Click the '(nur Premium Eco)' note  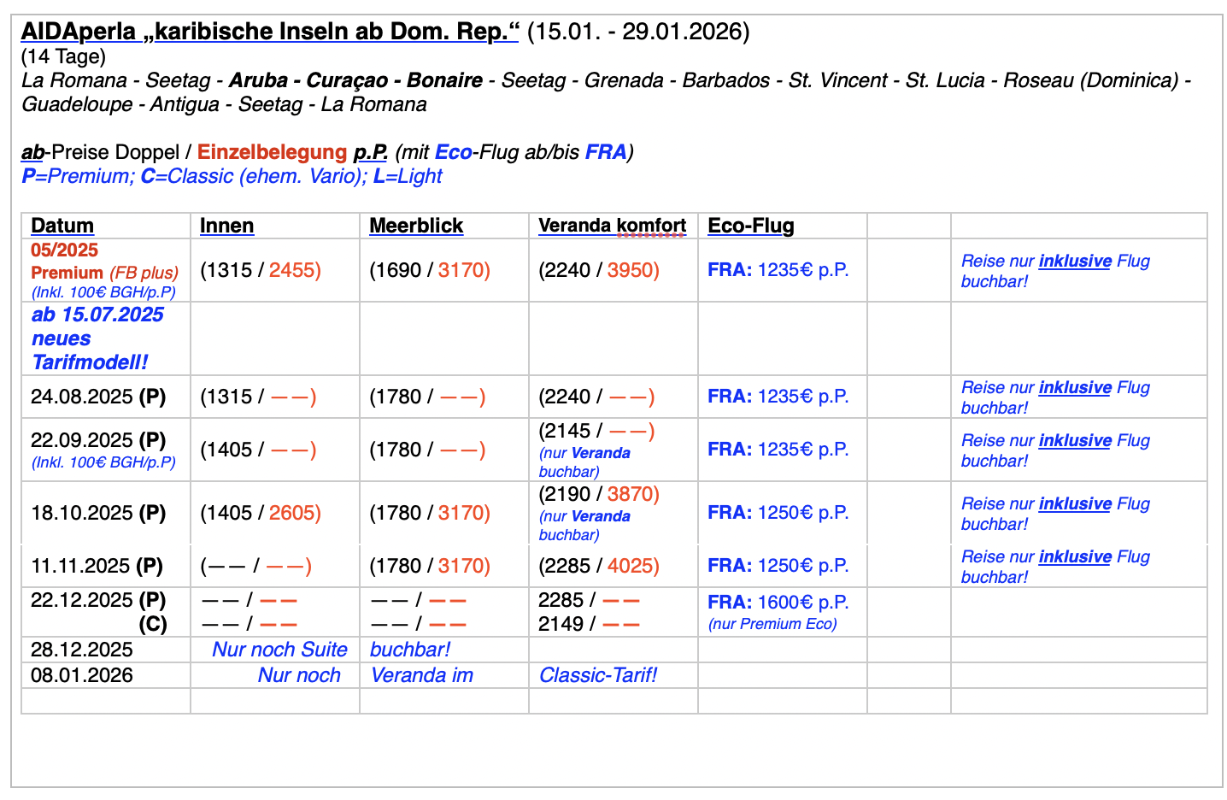772,624
